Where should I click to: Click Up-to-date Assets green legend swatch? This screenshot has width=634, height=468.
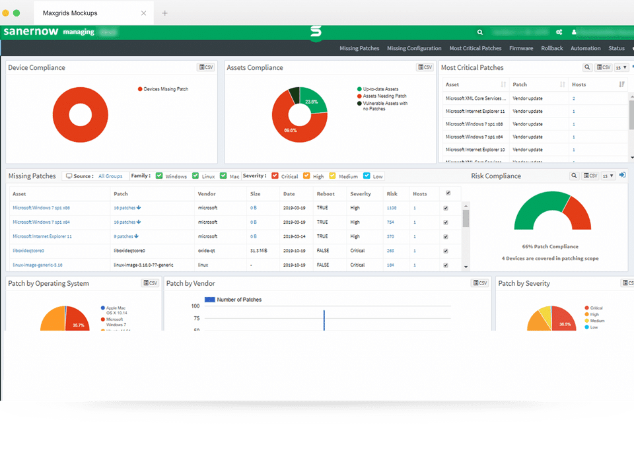click(359, 89)
